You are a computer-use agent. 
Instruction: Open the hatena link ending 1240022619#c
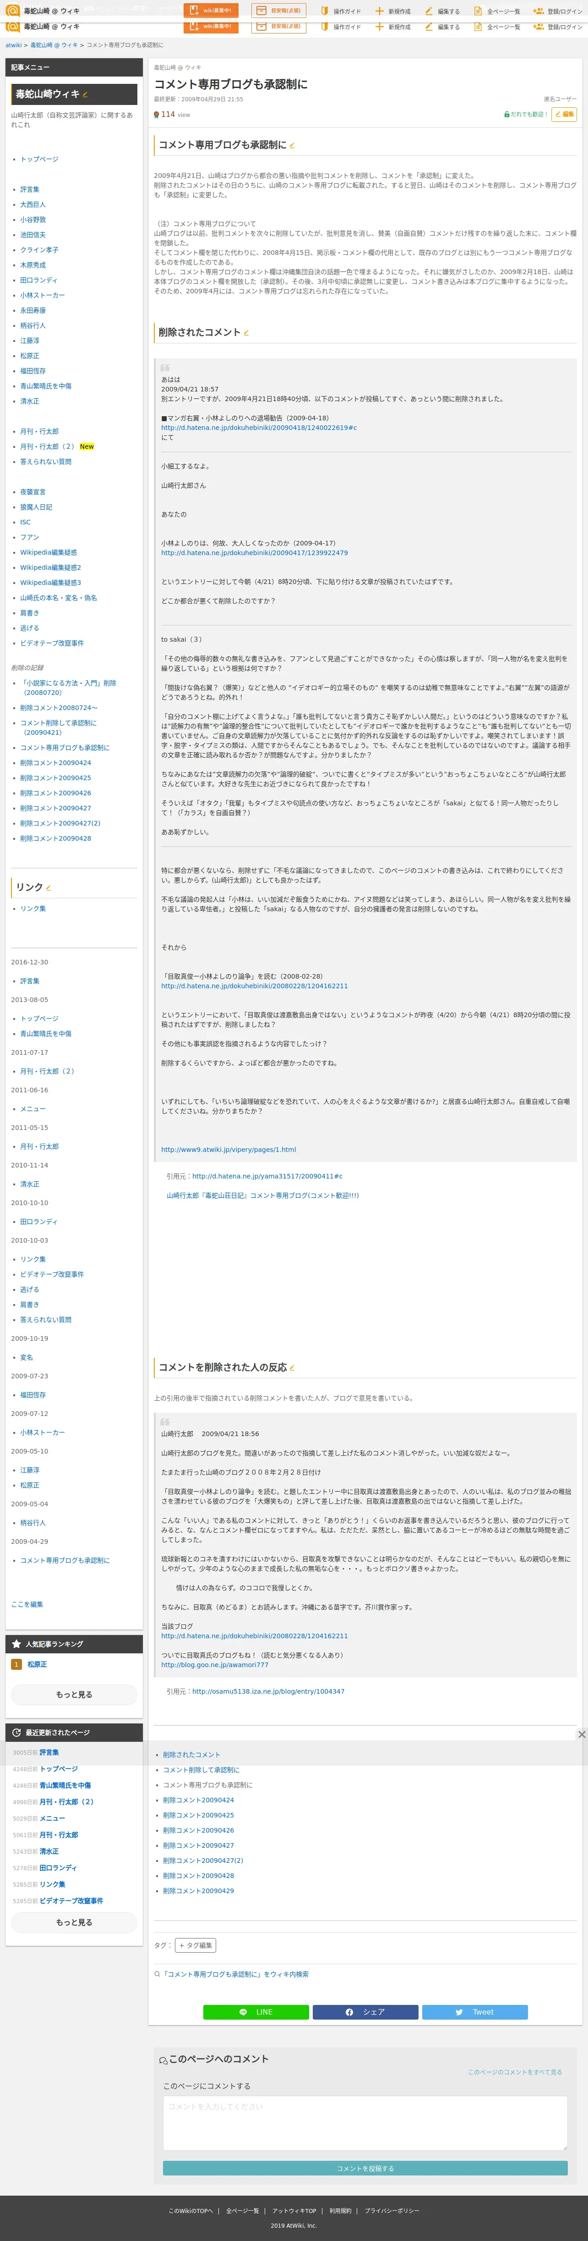tap(259, 428)
